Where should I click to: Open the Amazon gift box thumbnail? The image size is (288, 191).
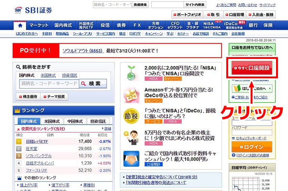(x=131, y=95)
